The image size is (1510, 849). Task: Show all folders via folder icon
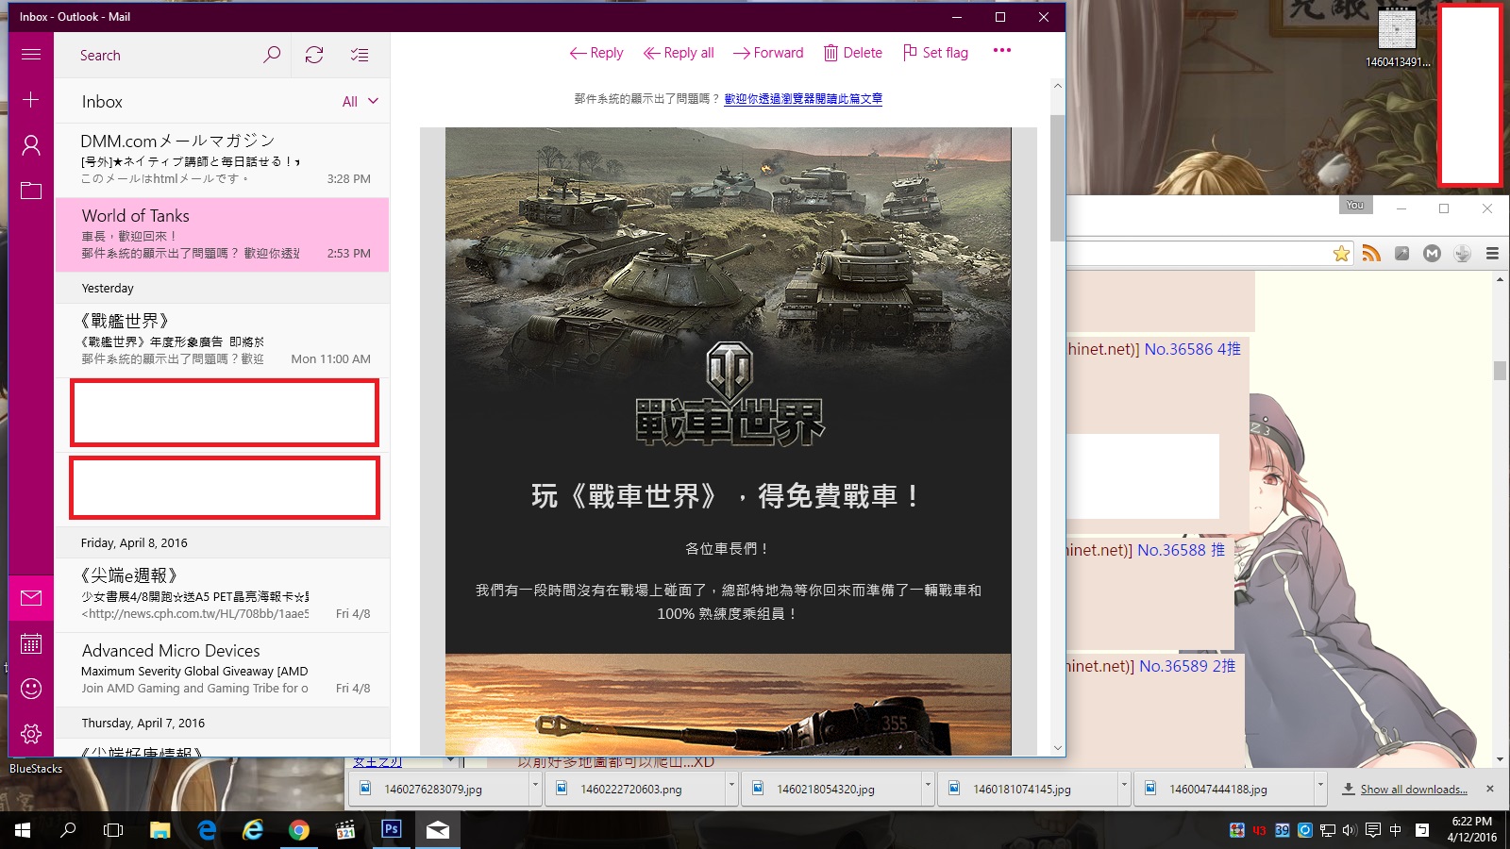(31, 191)
